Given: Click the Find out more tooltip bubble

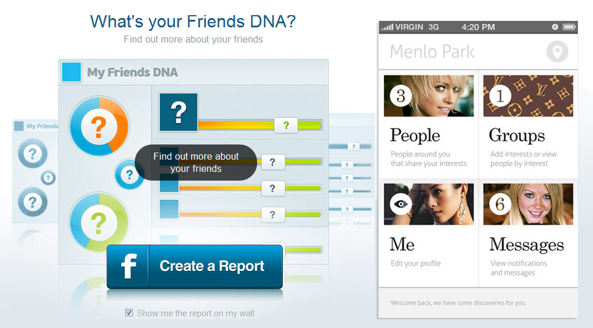Looking at the screenshot, I should (x=196, y=163).
